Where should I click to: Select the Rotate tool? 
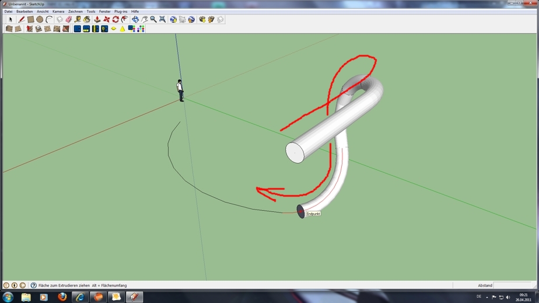tap(116, 19)
